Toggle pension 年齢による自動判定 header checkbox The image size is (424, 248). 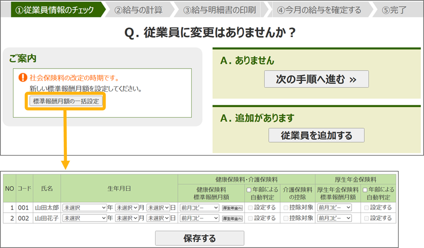tap(366, 190)
